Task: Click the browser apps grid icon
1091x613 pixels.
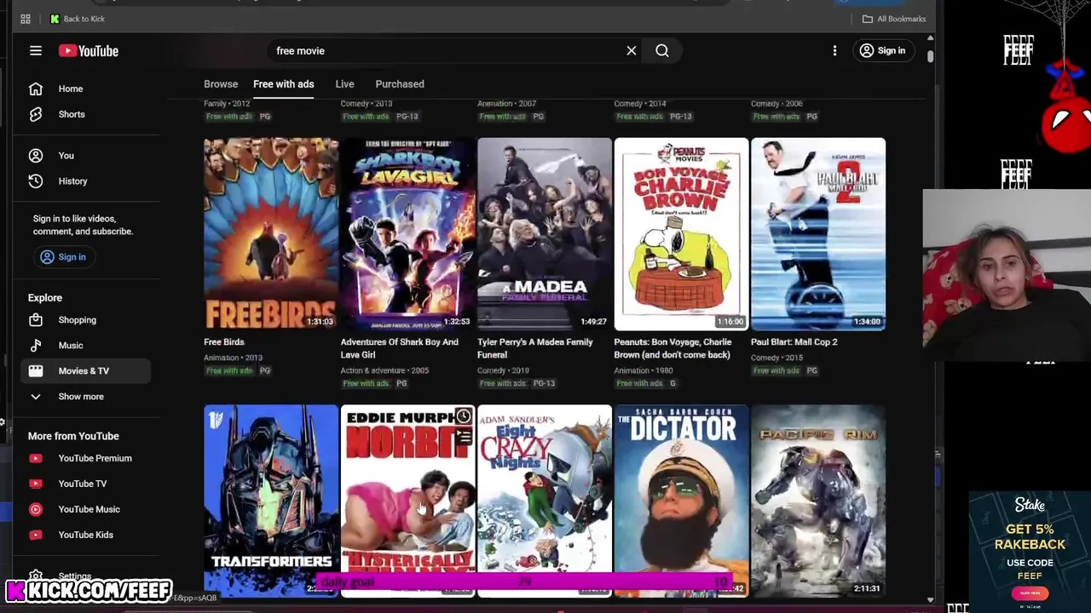Action: [26, 19]
